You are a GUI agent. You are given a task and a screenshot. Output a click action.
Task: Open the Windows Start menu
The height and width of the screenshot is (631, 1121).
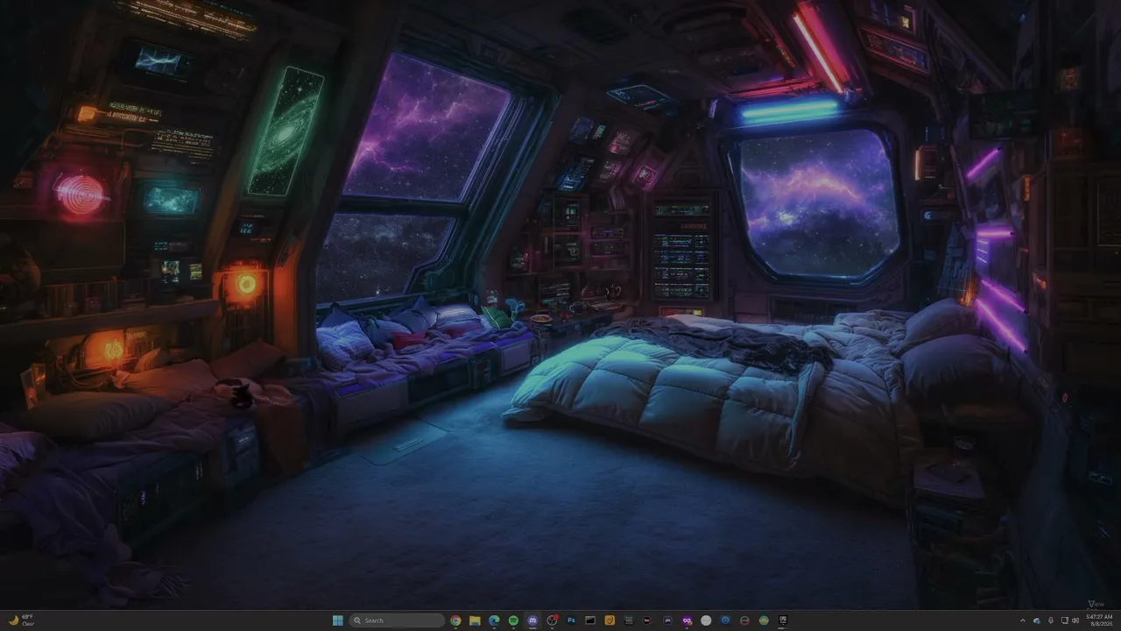click(338, 620)
